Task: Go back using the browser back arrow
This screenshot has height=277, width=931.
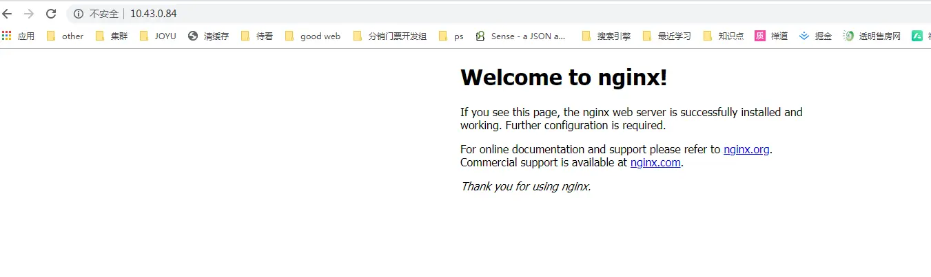Action: pos(8,14)
